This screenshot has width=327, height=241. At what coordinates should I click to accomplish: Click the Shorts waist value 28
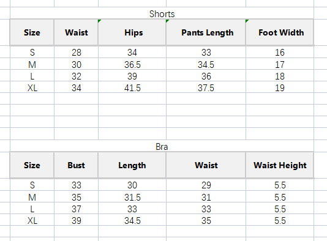tap(76, 52)
